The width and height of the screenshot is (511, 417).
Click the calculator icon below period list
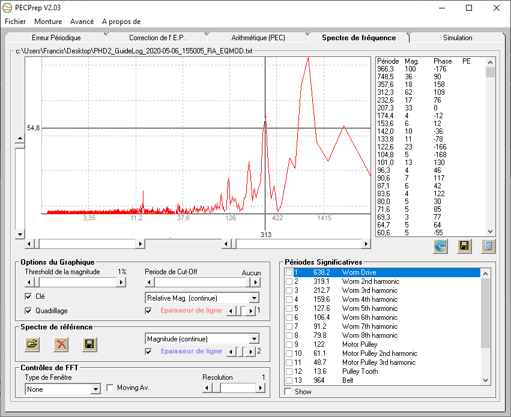pyautogui.click(x=488, y=246)
